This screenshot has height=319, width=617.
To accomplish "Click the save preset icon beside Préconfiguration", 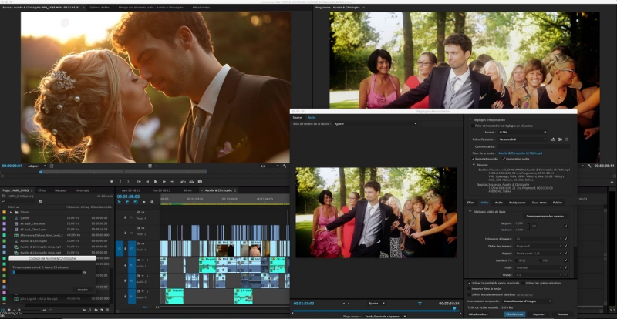I will coord(554,139).
